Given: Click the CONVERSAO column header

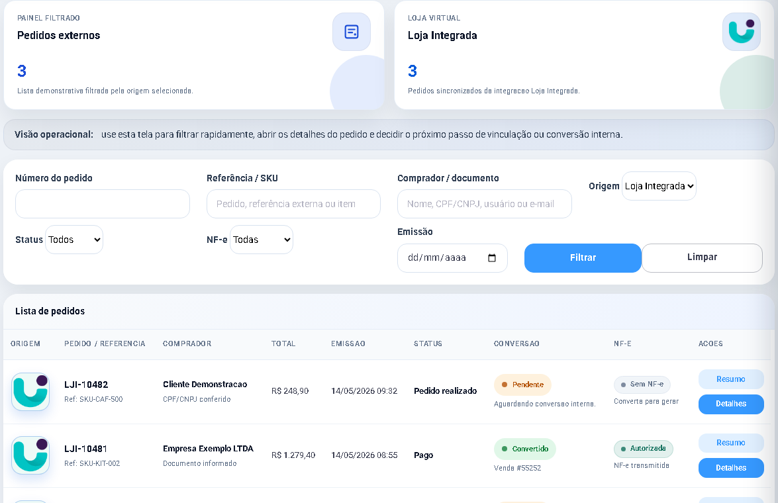Looking at the screenshot, I should point(516,343).
